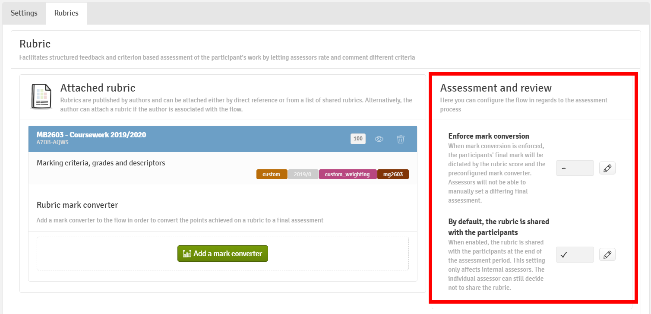Click the orange custom tag

pos(272,174)
